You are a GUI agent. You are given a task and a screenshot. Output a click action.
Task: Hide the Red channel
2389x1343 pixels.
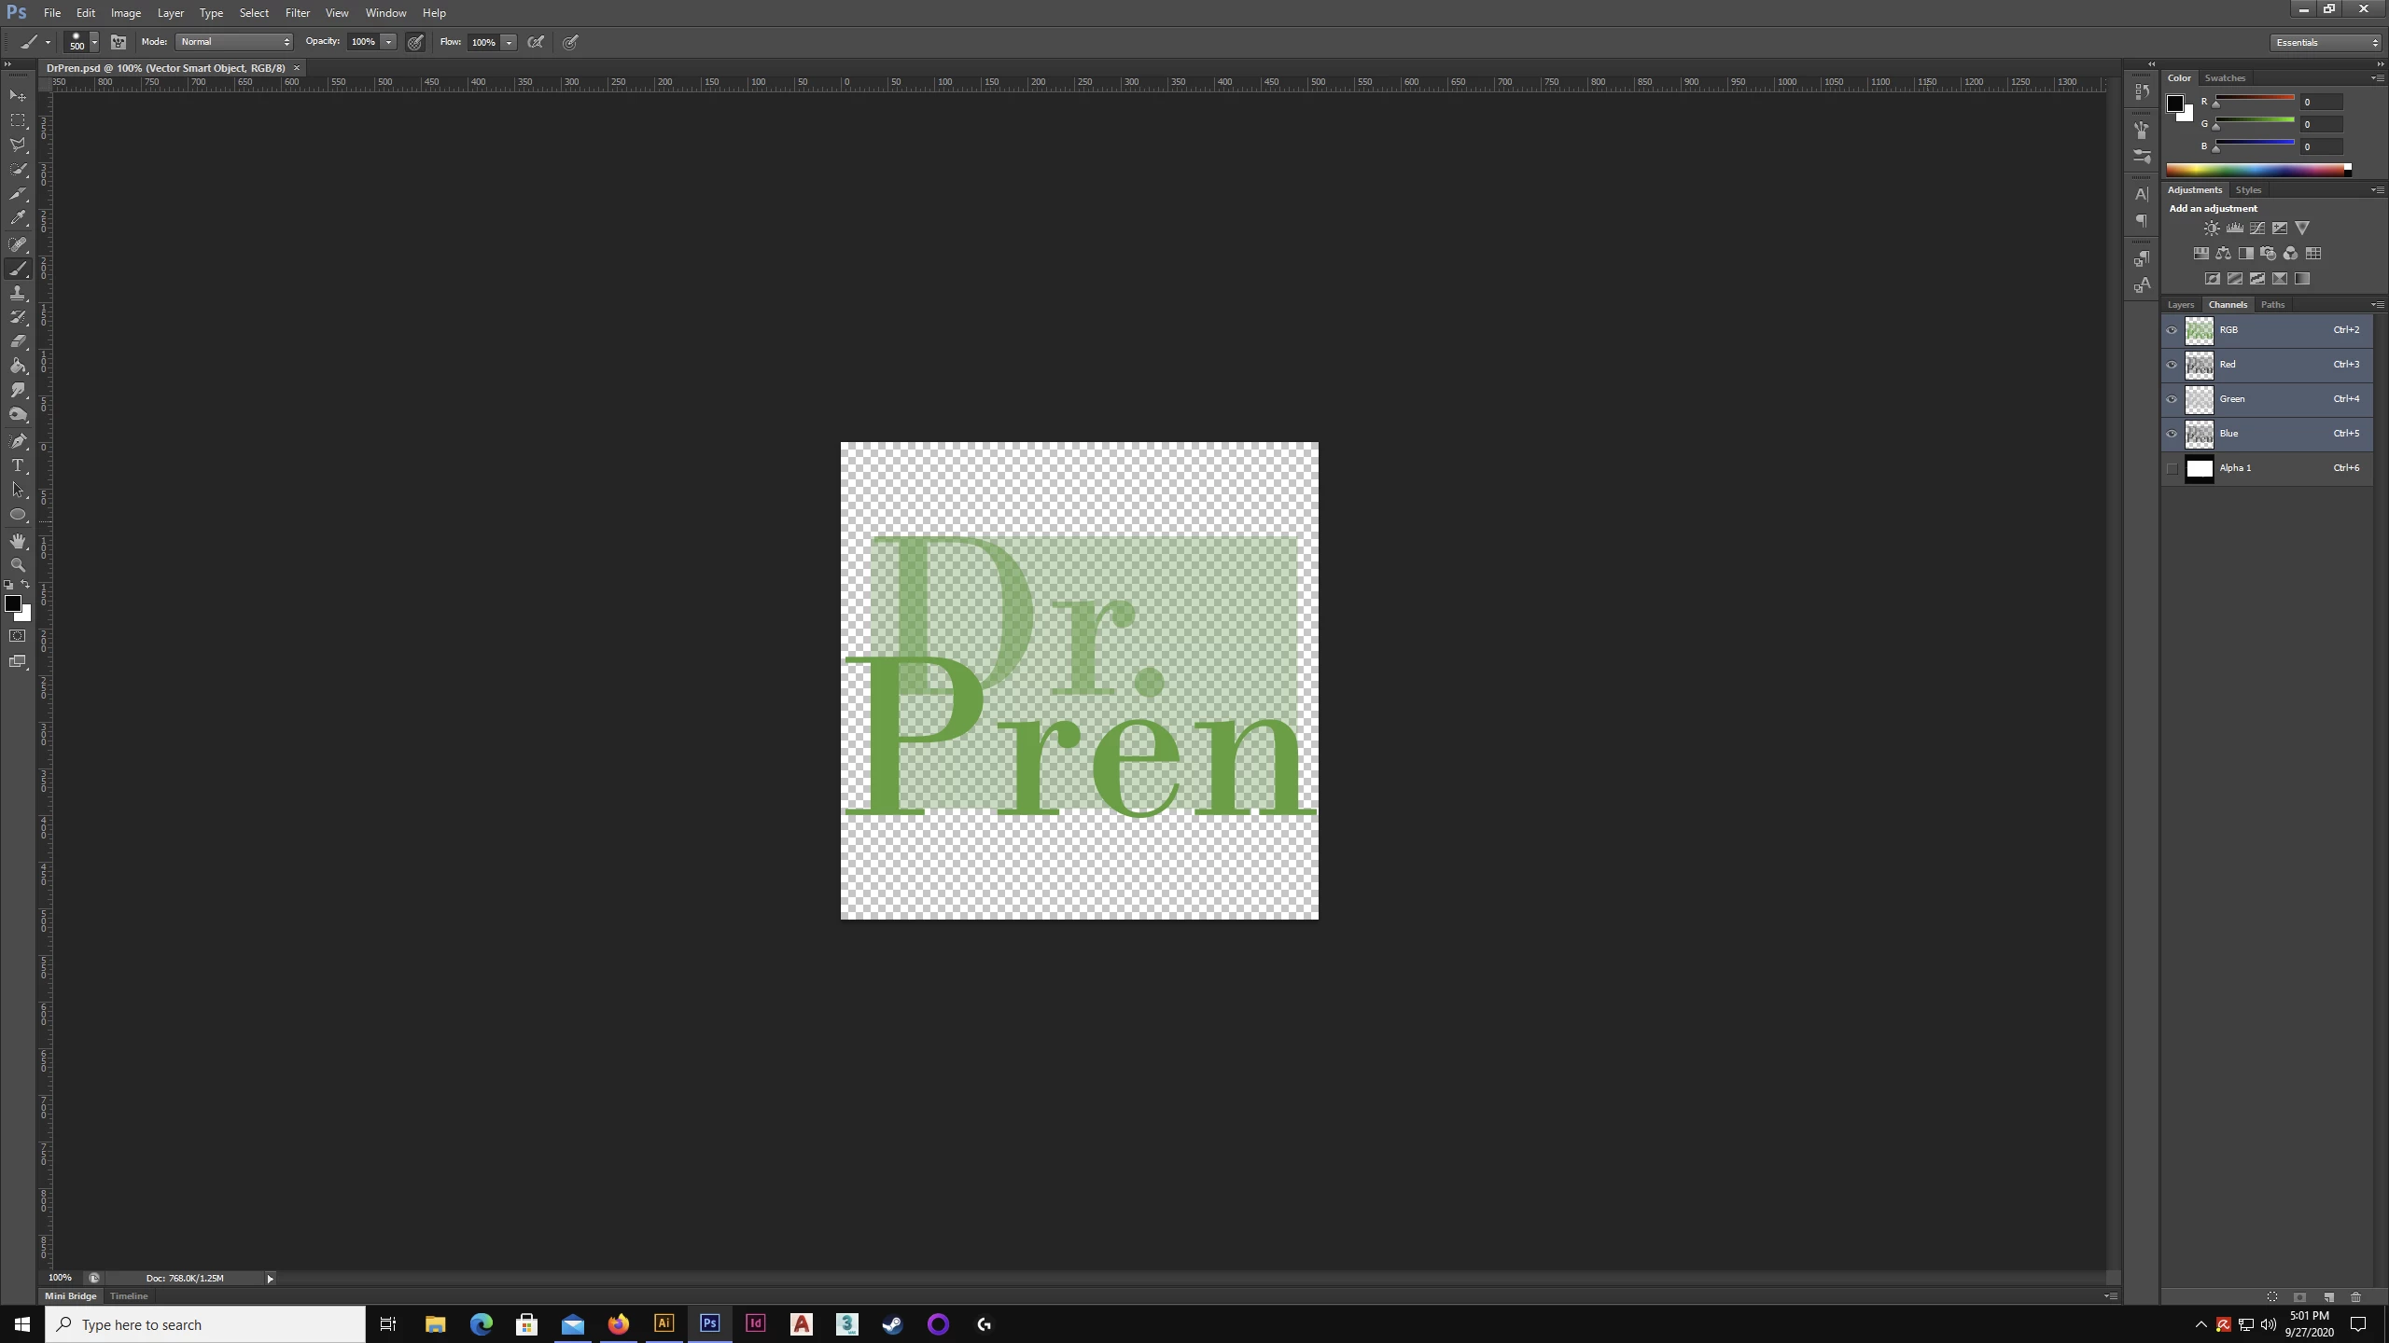pos(2172,365)
